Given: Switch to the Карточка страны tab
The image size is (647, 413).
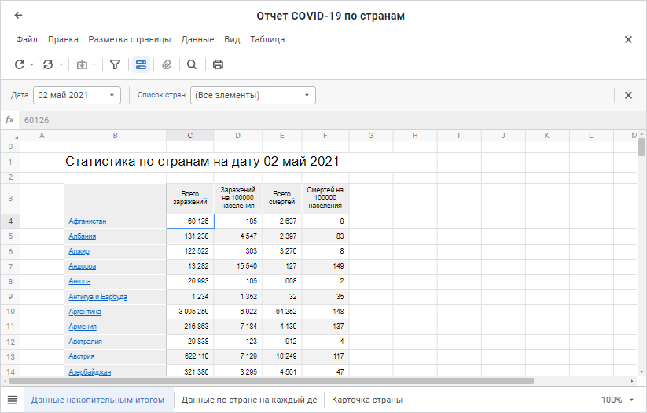Looking at the screenshot, I should coord(367,400).
